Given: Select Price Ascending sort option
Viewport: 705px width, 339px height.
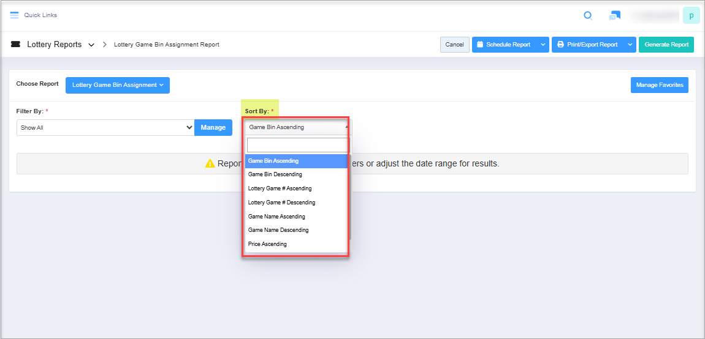Looking at the screenshot, I should coord(267,244).
